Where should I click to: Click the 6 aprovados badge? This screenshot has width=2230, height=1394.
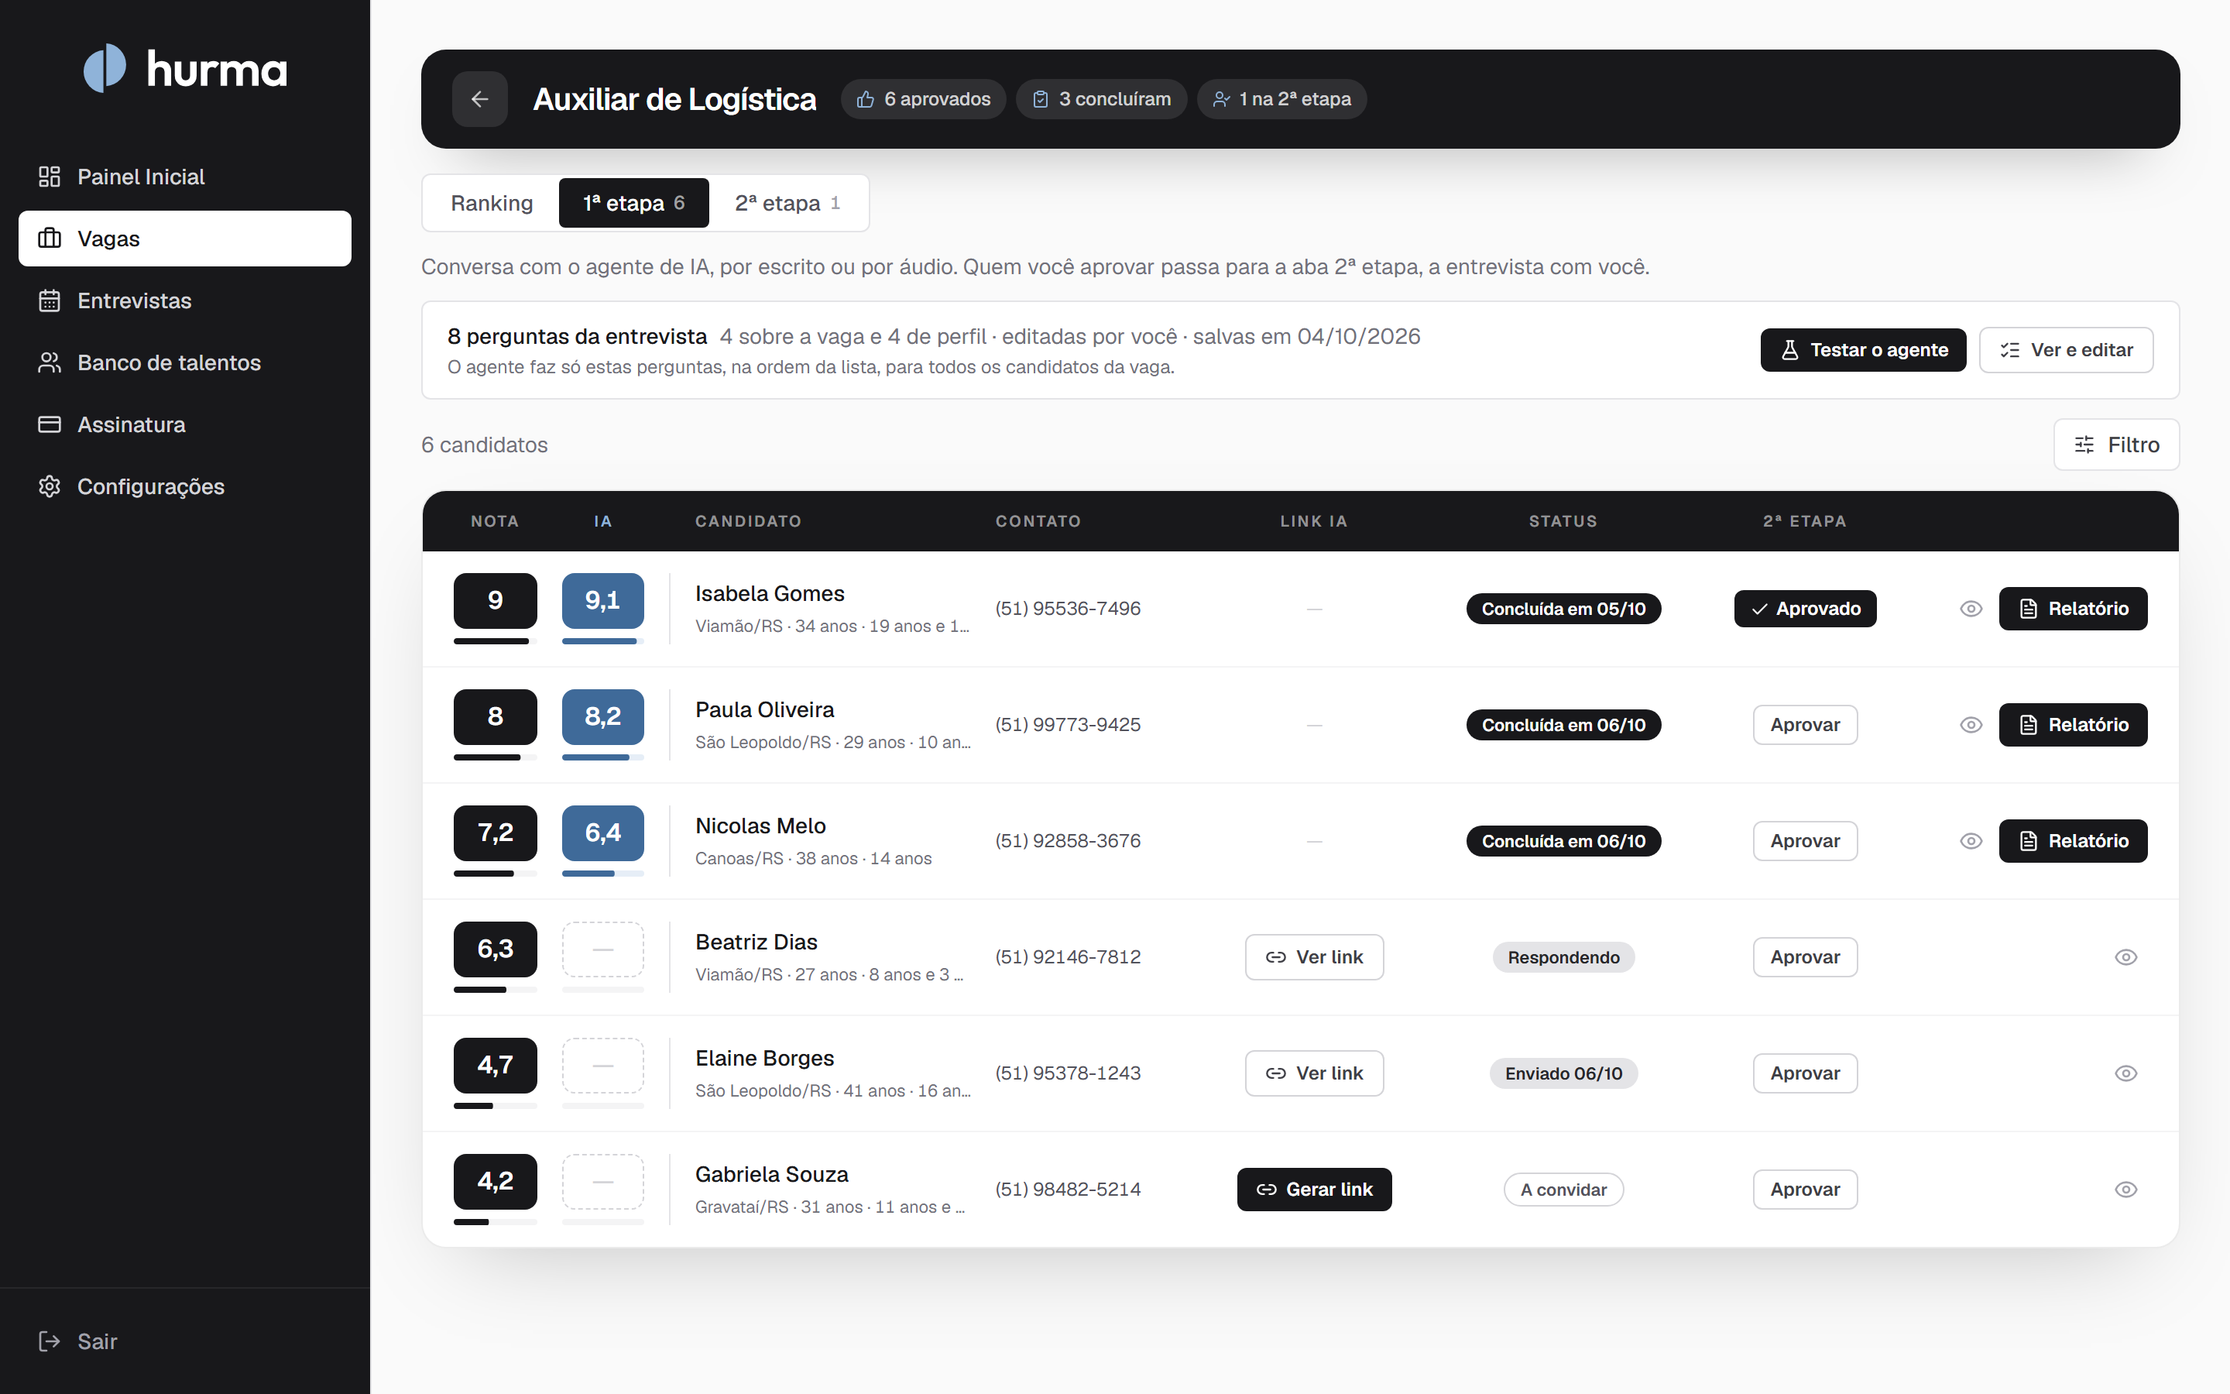point(923,98)
